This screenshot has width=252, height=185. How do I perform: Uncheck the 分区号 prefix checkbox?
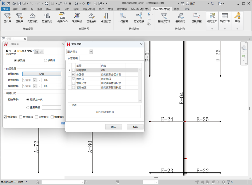pyautogui.click(x=73, y=75)
